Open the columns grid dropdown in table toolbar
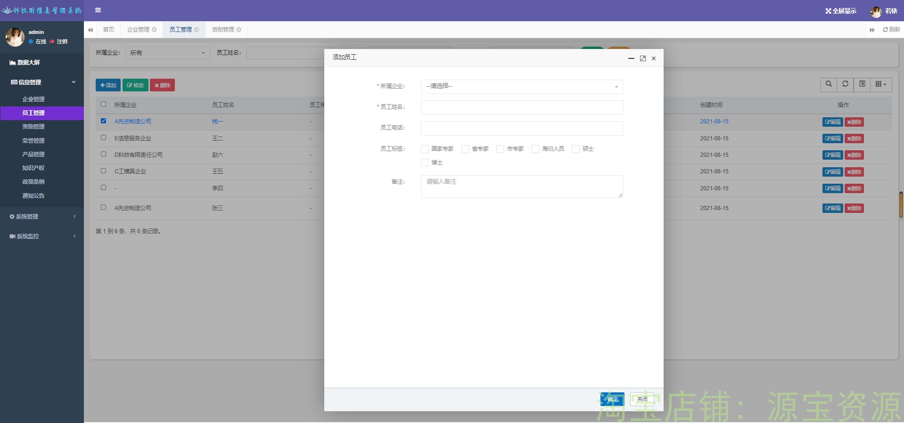This screenshot has width=904, height=423. tap(881, 84)
